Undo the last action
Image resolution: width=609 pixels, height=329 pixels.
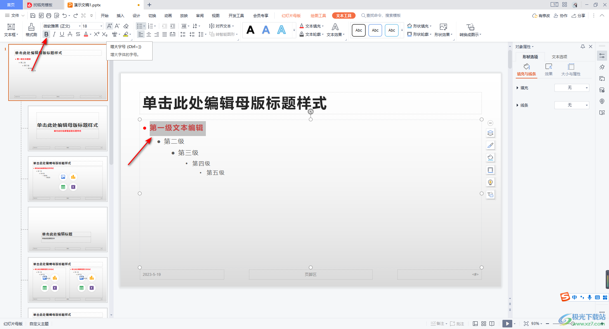(x=65, y=16)
